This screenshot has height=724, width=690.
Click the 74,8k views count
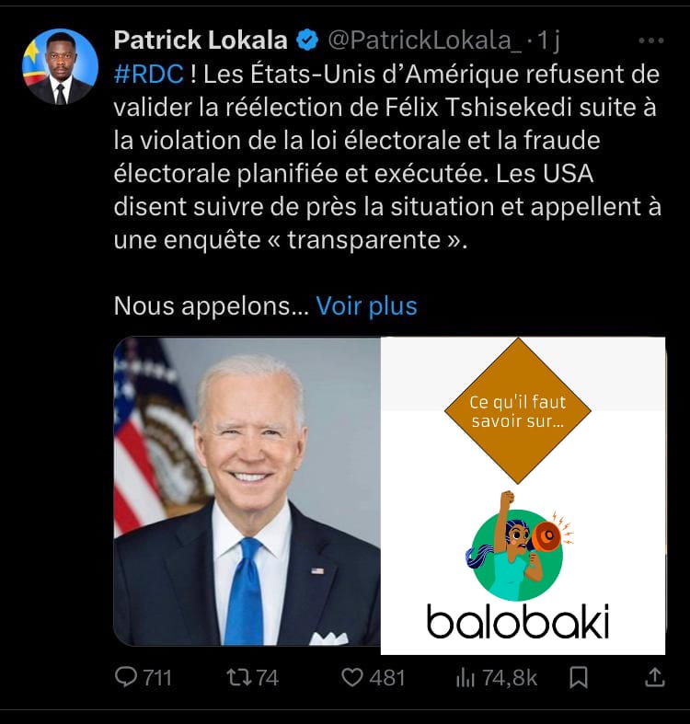[x=510, y=678]
